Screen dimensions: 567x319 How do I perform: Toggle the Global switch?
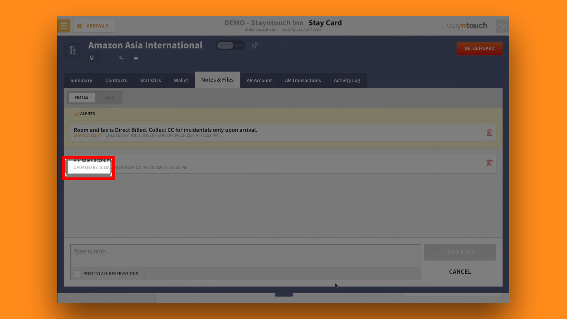pos(230,45)
